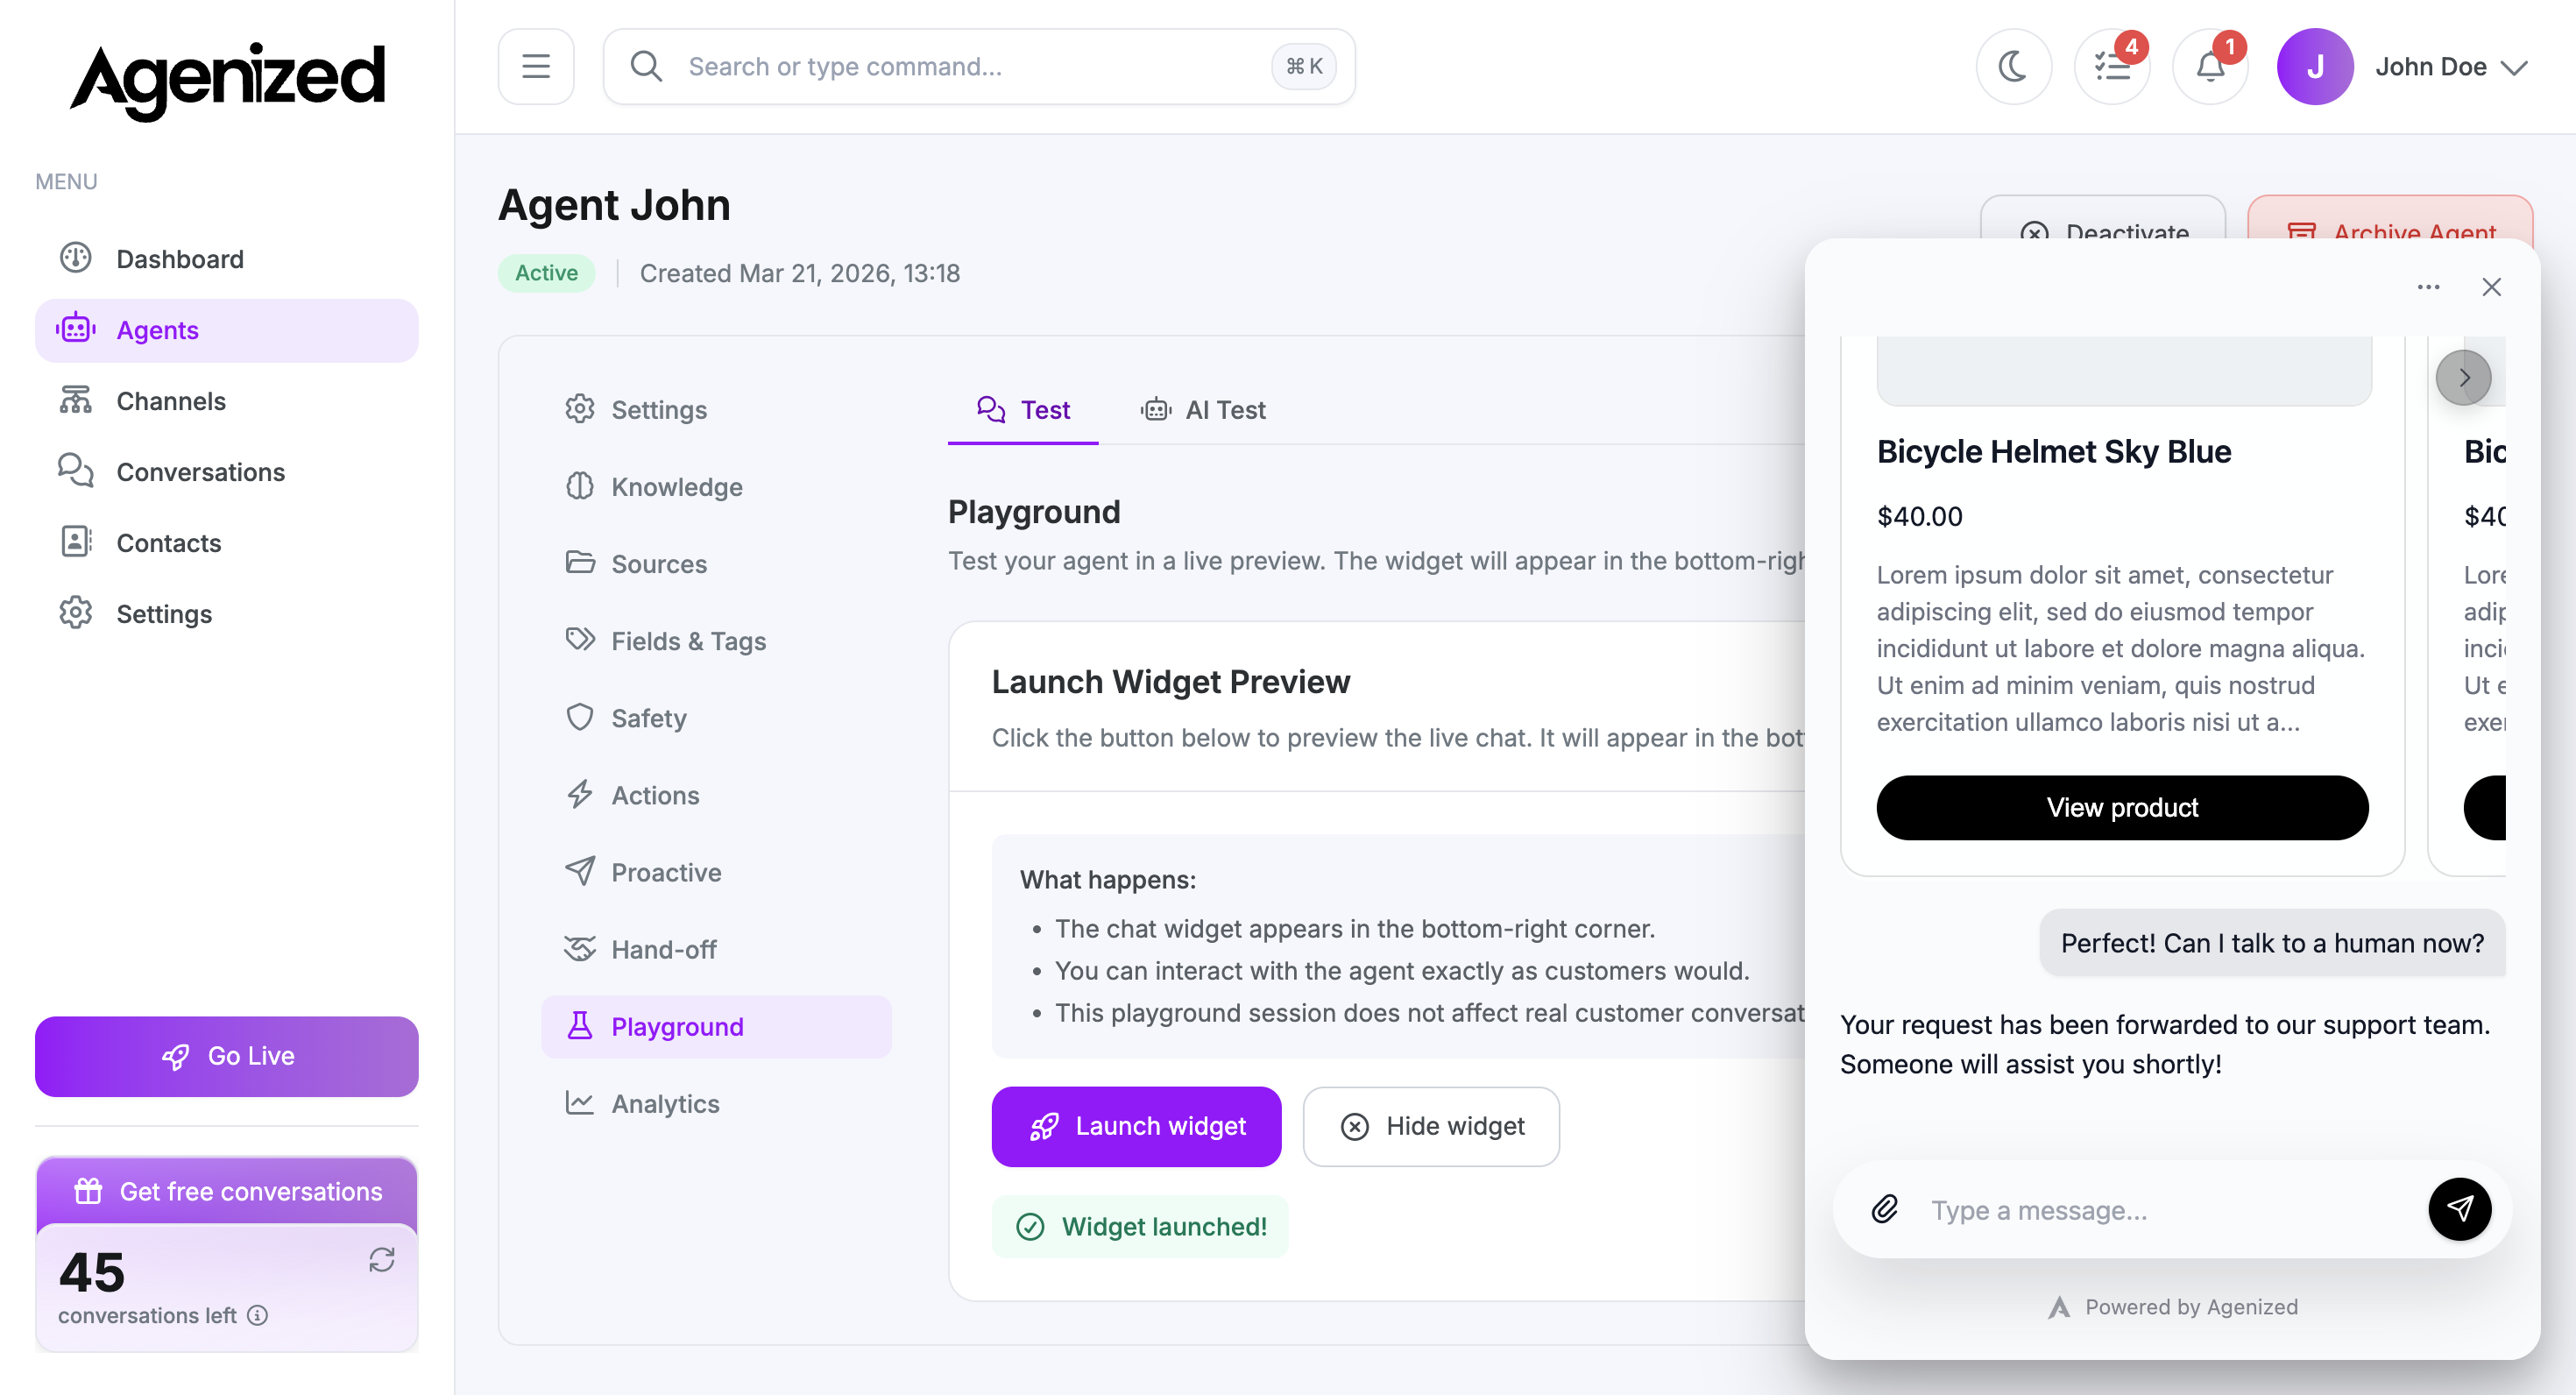Image resolution: width=2576 pixels, height=1395 pixels.
Task: Refresh the conversations left counter
Action: (x=382, y=1259)
